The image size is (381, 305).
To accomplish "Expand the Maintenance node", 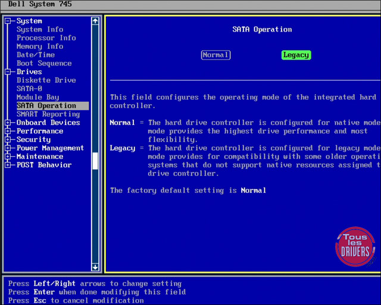I will click(x=8, y=157).
